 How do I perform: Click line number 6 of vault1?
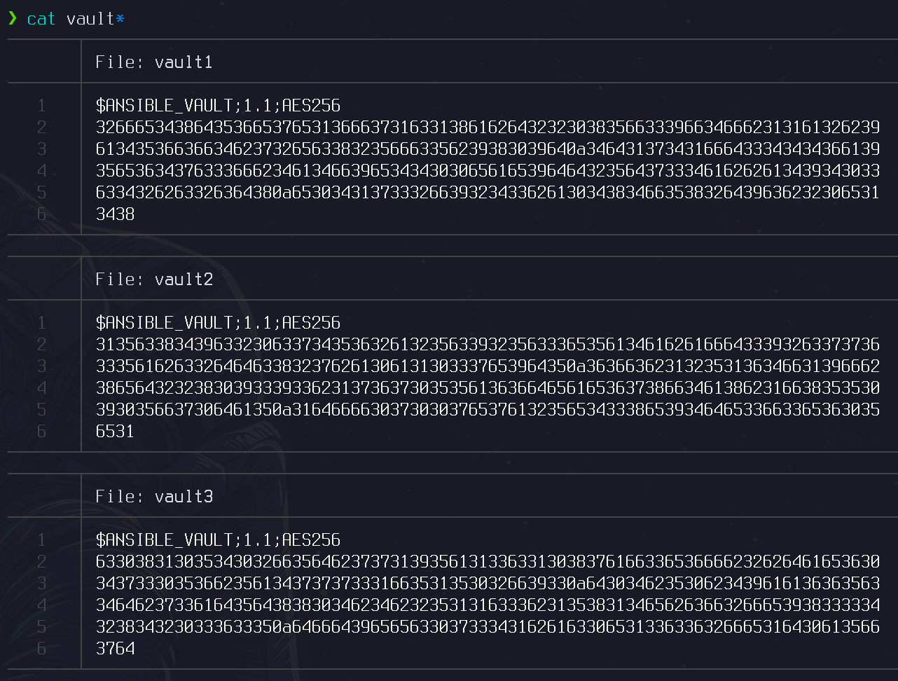click(41, 214)
